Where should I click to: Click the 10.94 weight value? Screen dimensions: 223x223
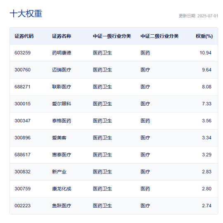[205, 53]
